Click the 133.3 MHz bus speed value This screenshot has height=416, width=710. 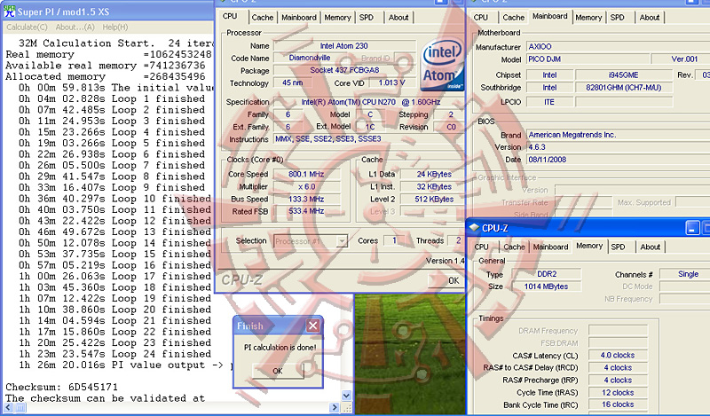[306, 200]
